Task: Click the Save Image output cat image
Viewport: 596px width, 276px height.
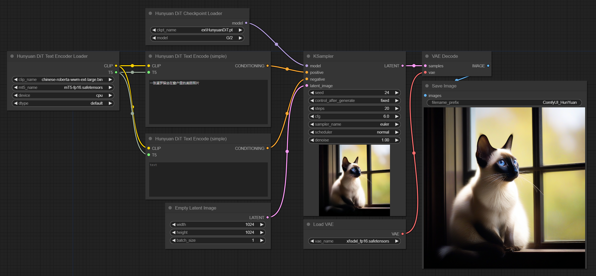Action: [504, 188]
